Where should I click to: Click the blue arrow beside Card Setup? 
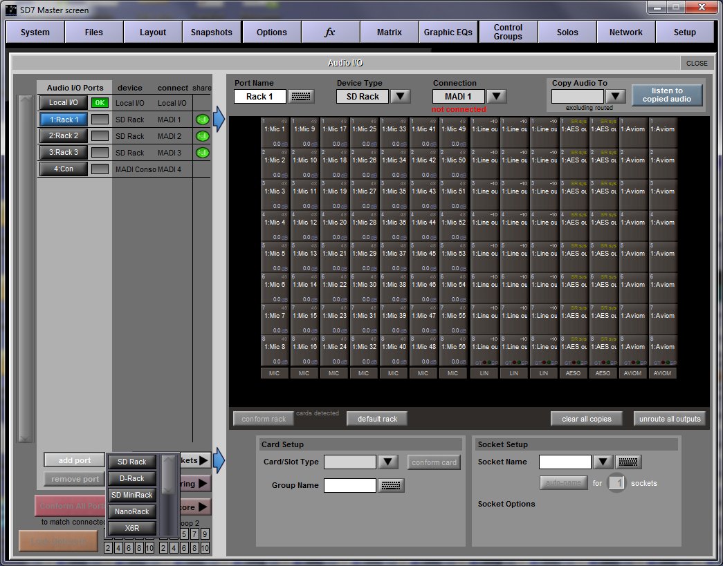pos(219,460)
